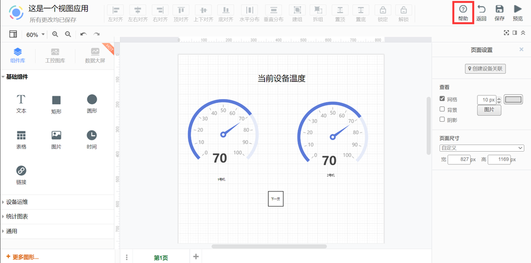Viewport: 531px width, 263px height.
Task: Open the grid color swatch
Action: [x=513, y=100]
